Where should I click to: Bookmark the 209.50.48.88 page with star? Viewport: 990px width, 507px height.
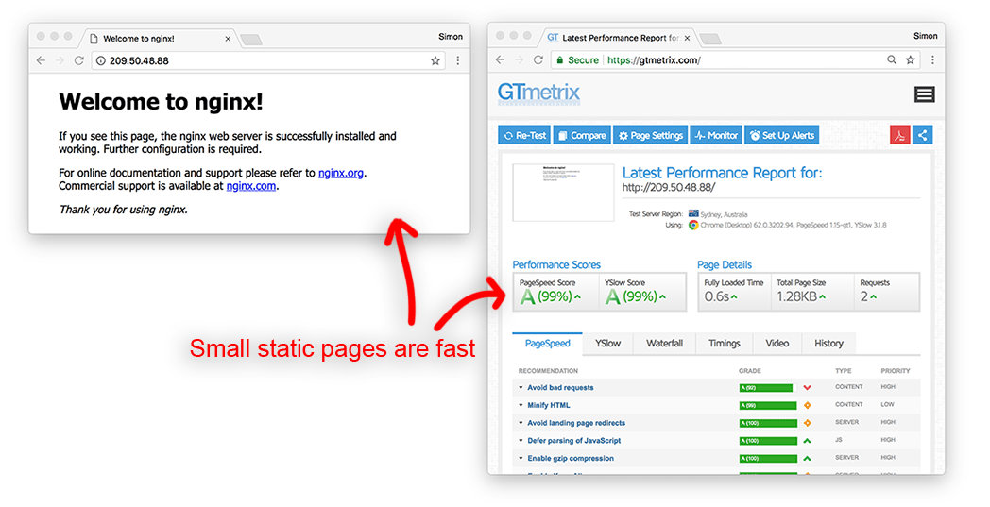point(435,60)
